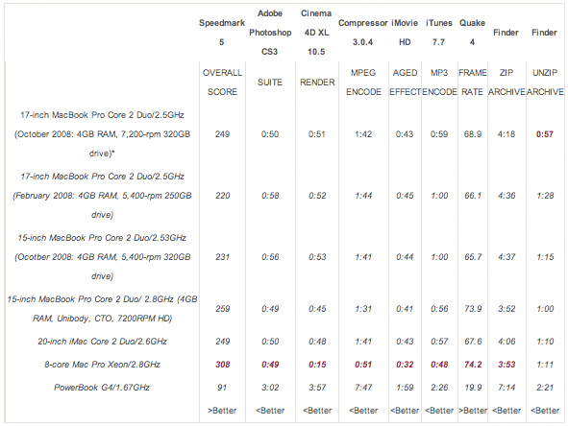Select the iTunes 7.7 column header
Screen dimensions: 568x426
click(438, 33)
